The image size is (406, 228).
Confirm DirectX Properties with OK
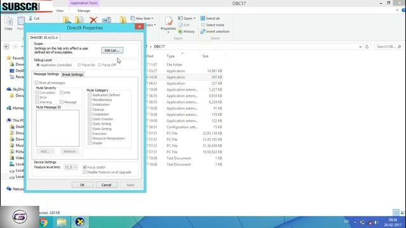[x=82, y=185]
